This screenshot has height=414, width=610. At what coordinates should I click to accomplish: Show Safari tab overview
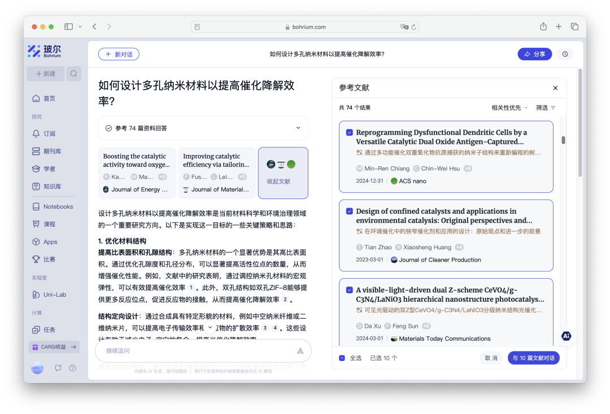pos(574,27)
